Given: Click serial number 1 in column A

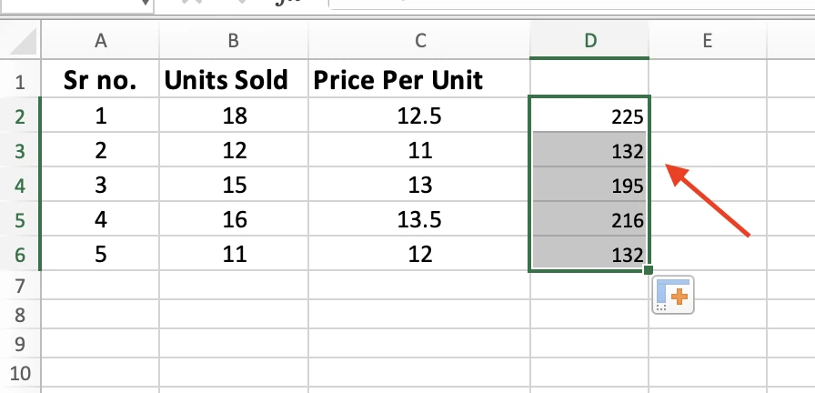Looking at the screenshot, I should tap(100, 116).
